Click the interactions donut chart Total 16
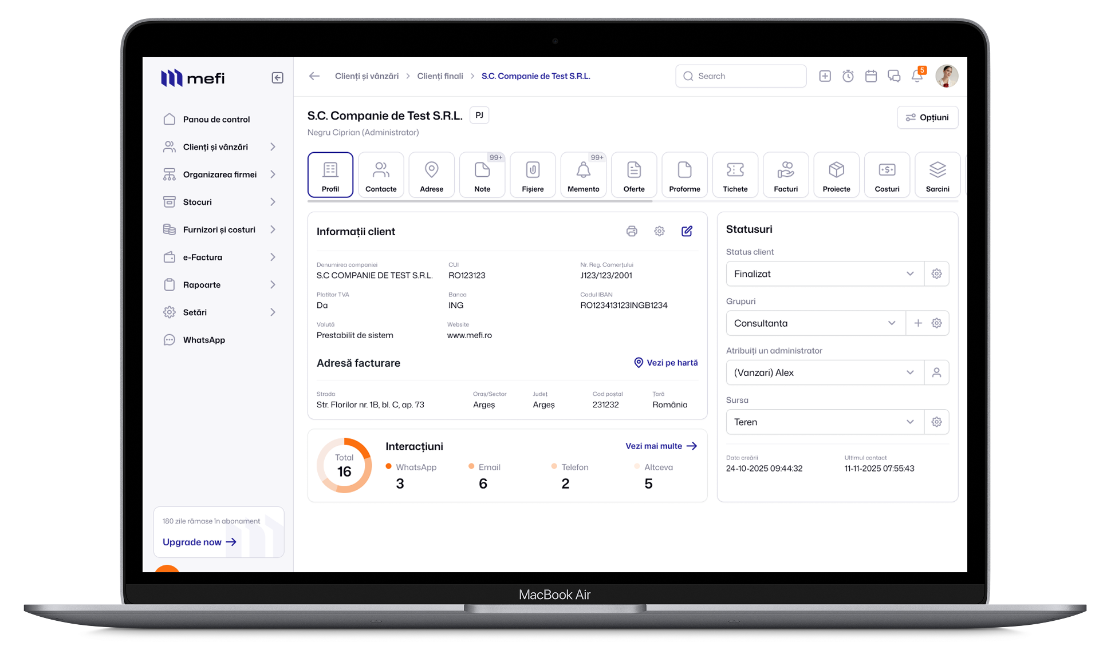 click(344, 465)
